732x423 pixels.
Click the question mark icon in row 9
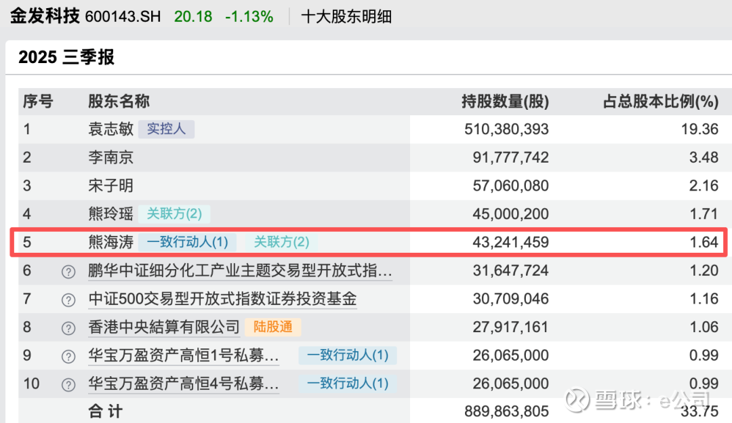[x=68, y=357]
